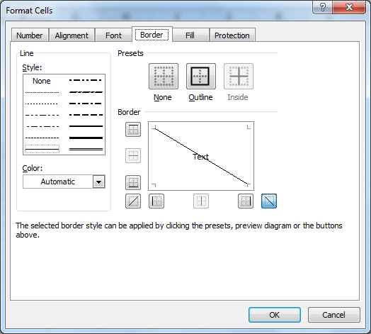371x334 pixels.
Task: Click the Automatic color combo box
Action: (x=64, y=182)
